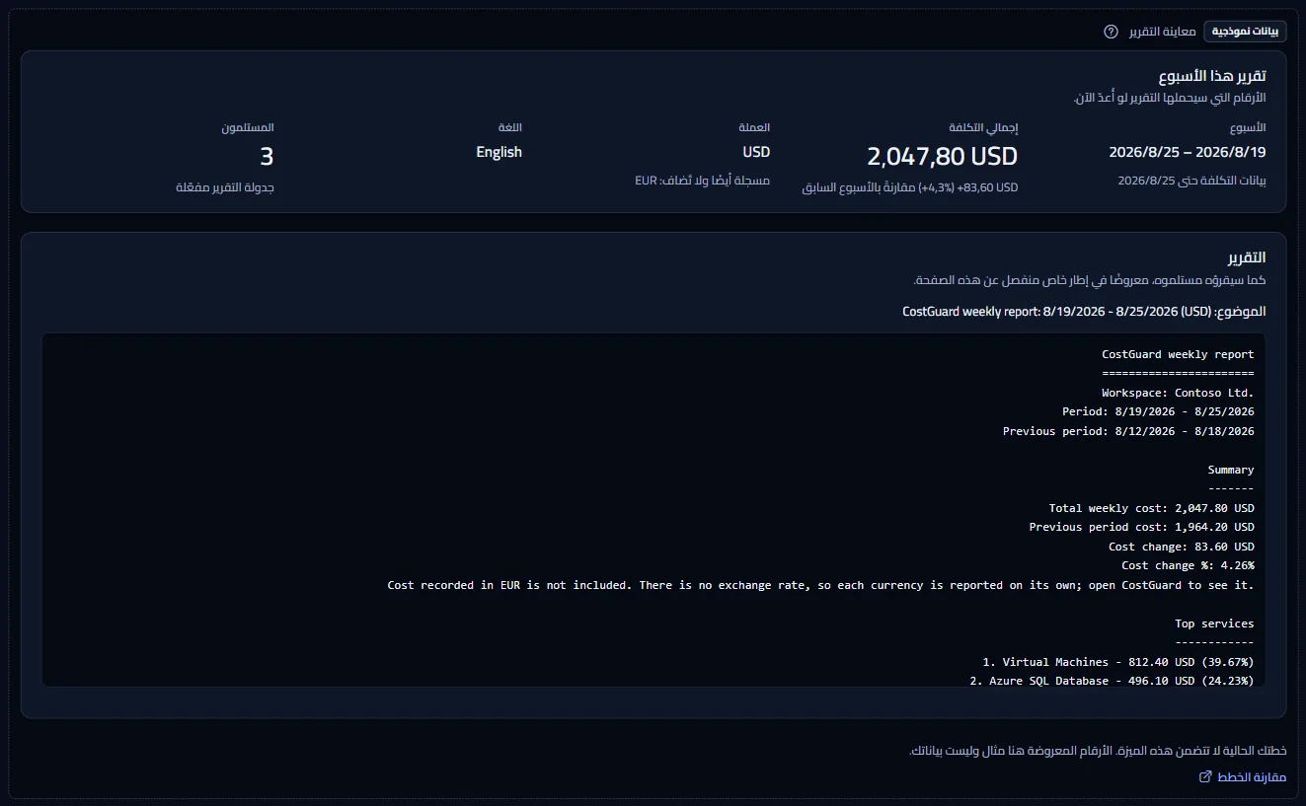This screenshot has width=1306, height=806.
Task: Click the language value English
Action: tap(499, 152)
